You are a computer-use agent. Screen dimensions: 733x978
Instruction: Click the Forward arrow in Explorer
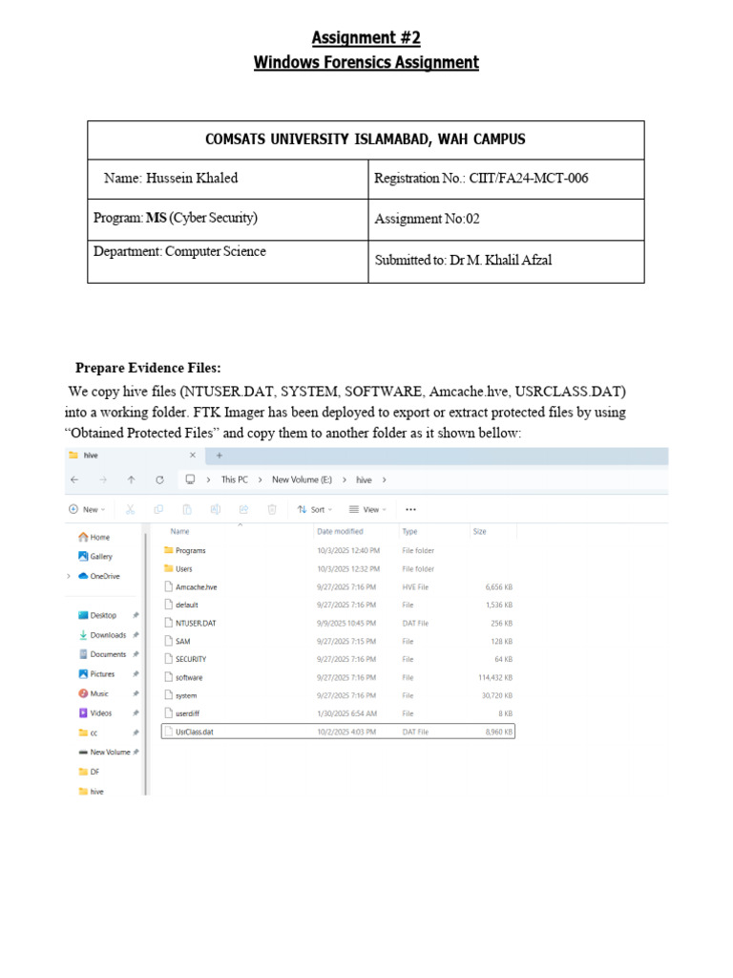[x=103, y=479]
